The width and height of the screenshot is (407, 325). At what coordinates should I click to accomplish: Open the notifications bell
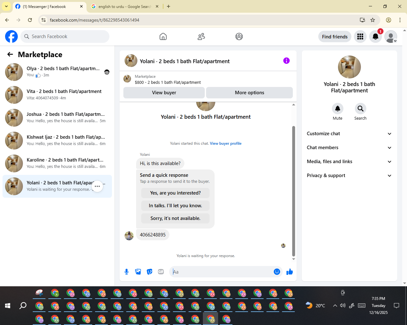pyautogui.click(x=376, y=36)
